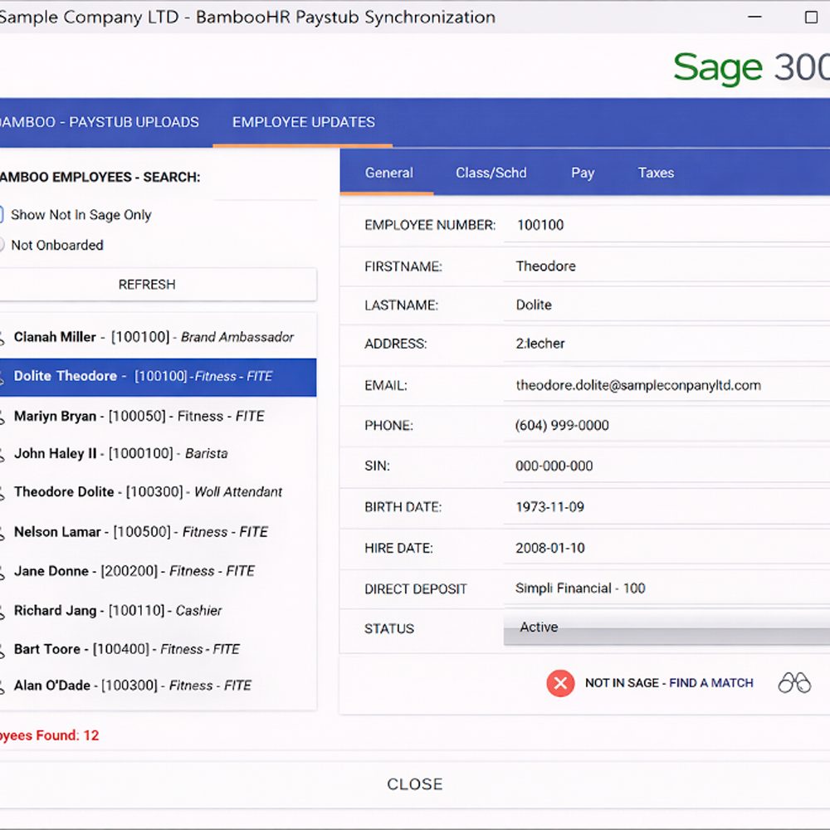Click the Hire Date field 2008-01-10
This screenshot has width=830, height=830.
tap(666, 548)
